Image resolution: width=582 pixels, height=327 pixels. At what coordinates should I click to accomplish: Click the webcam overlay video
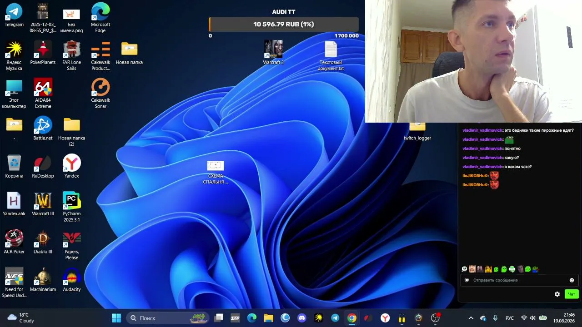coord(473,61)
